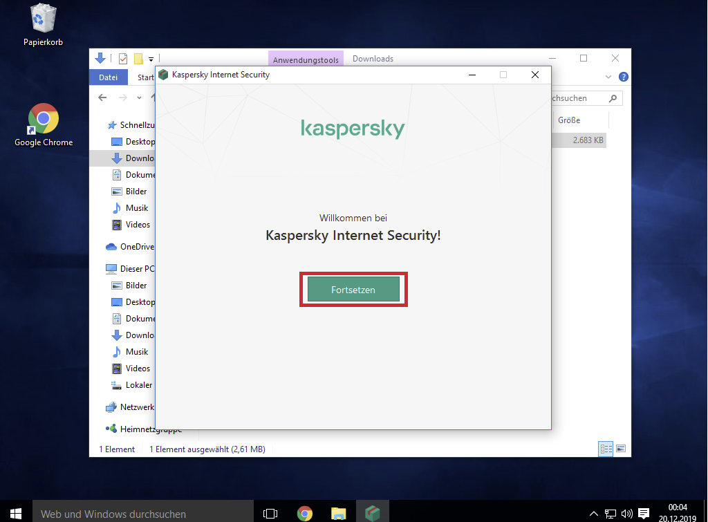Image resolution: width=708 pixels, height=522 pixels.
Task: Open Musik under Schnellzugriff
Action: pos(130,208)
